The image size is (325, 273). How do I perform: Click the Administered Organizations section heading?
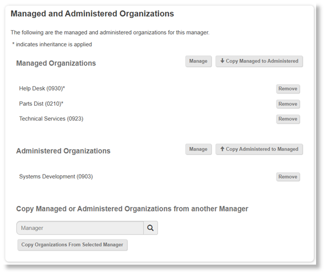(x=63, y=151)
